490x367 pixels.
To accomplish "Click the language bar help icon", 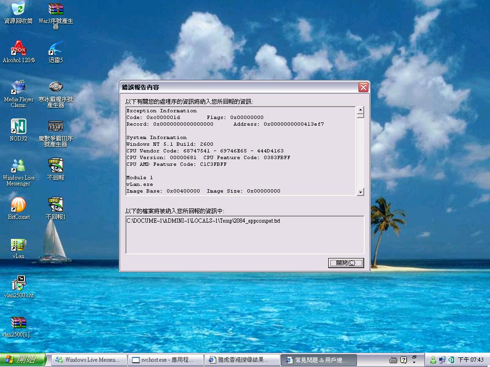I will coord(404,360).
